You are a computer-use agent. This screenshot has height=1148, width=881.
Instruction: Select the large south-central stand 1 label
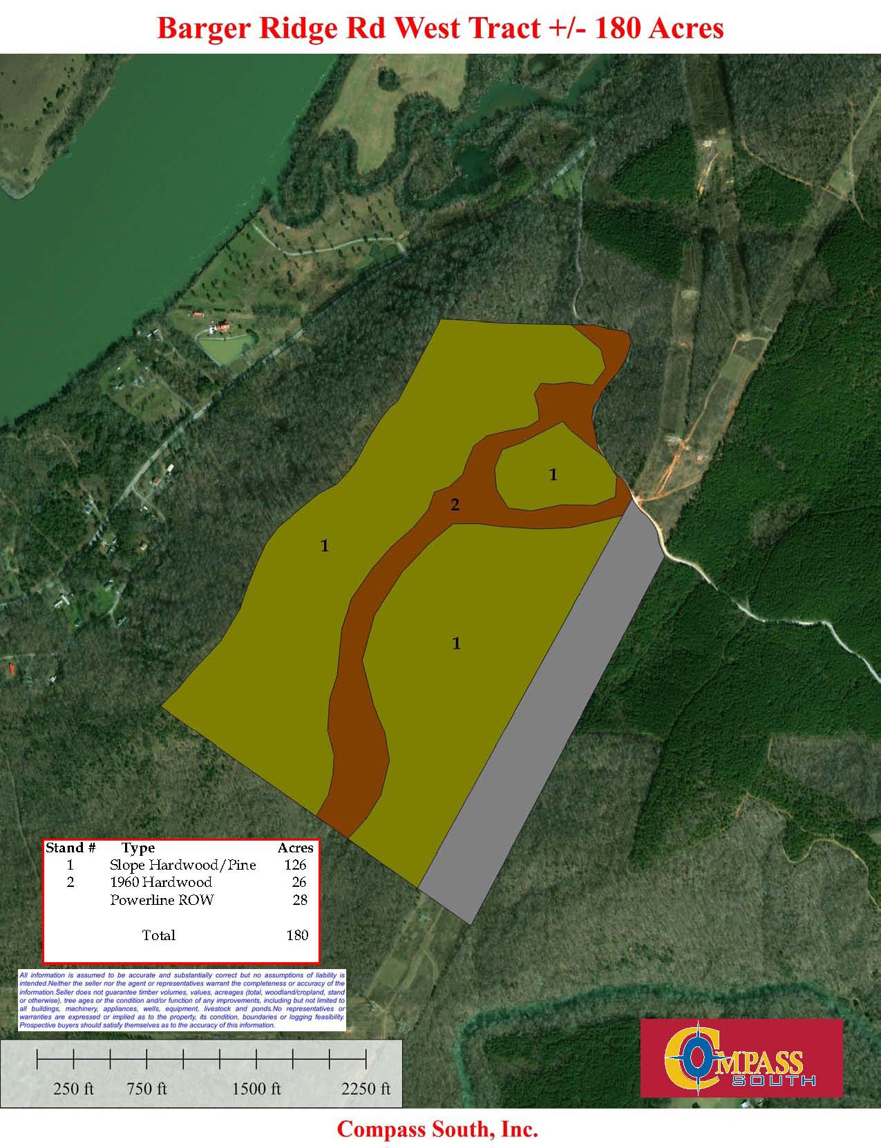click(x=456, y=643)
